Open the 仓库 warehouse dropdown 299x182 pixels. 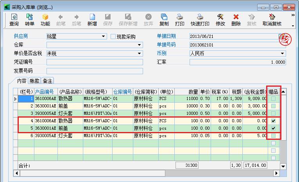140,45
